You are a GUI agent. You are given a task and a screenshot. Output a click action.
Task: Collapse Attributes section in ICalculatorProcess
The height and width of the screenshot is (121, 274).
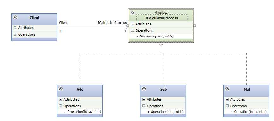tap(133, 24)
